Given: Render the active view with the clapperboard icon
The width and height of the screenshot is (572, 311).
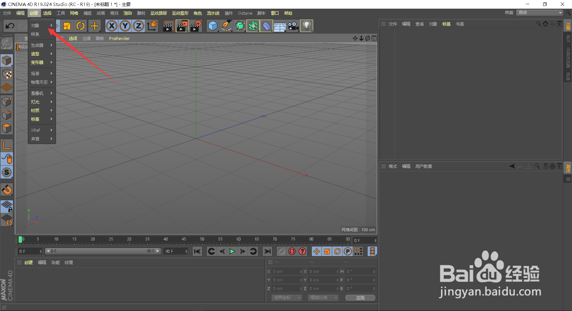Looking at the screenshot, I should tap(168, 26).
